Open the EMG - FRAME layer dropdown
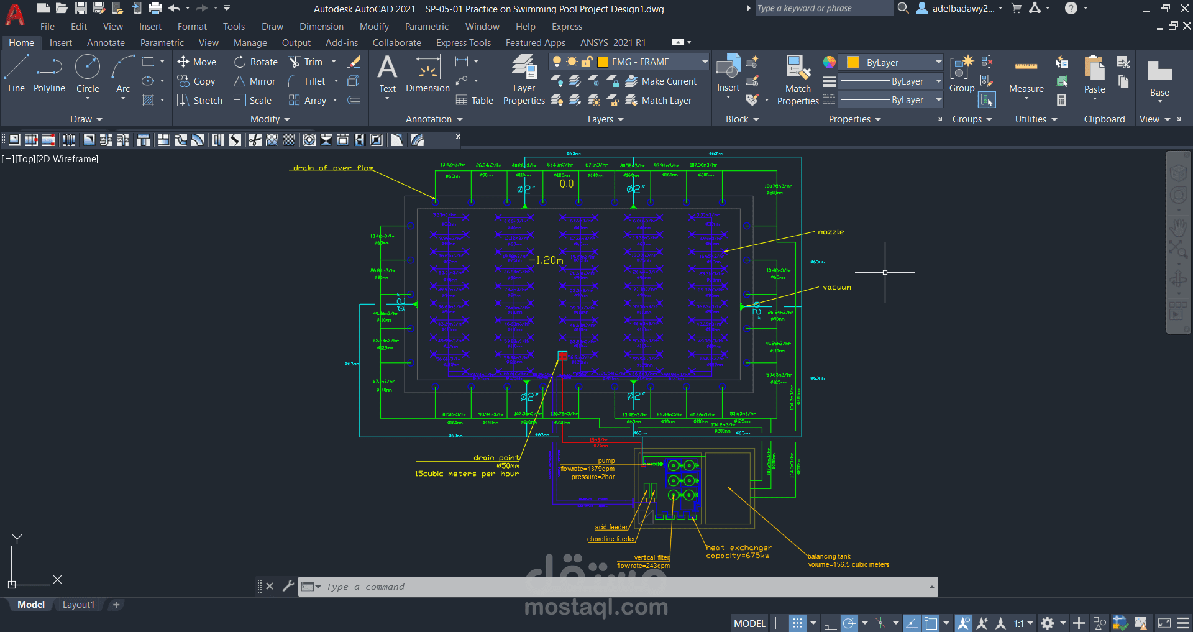 pos(705,62)
